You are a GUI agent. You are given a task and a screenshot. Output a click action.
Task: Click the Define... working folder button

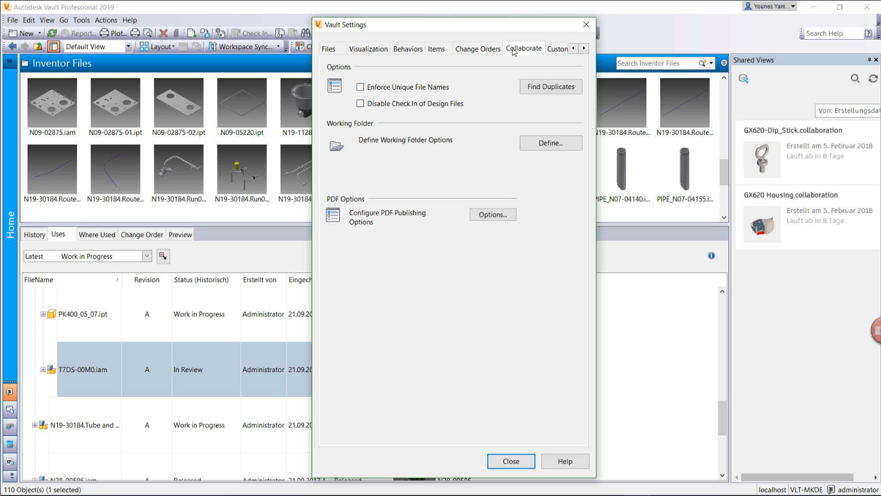[x=551, y=143]
